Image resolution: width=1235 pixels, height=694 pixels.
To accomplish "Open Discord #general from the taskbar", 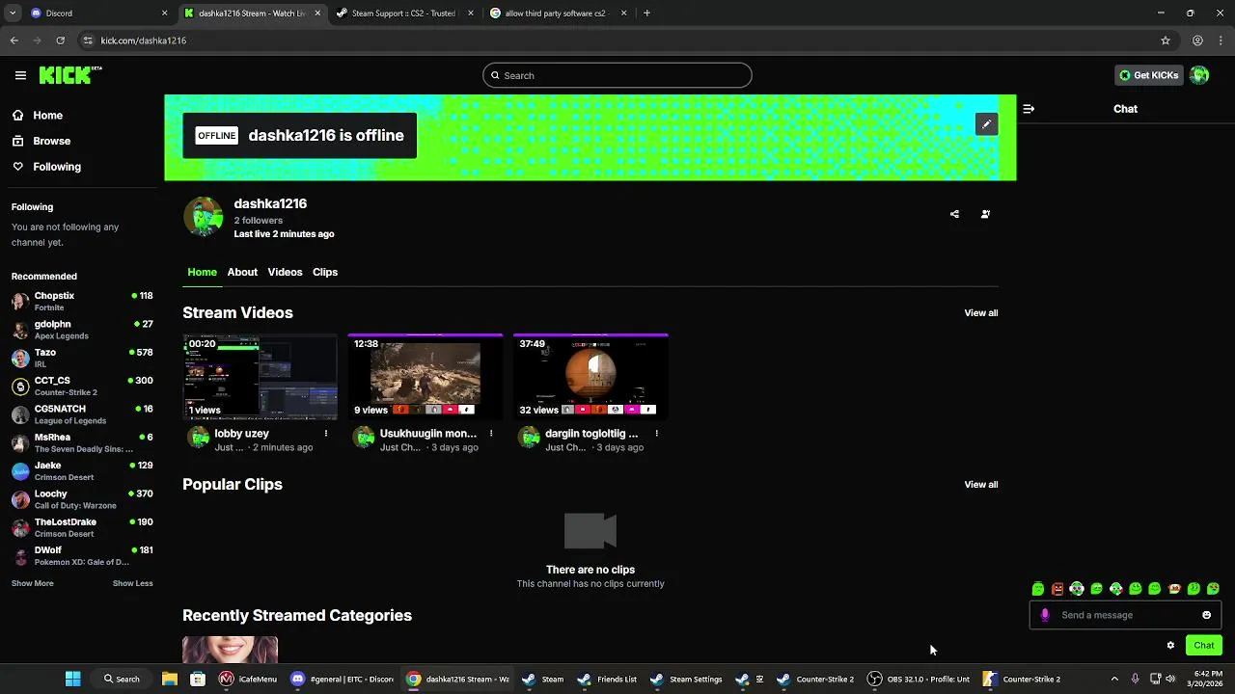I will coord(343,679).
